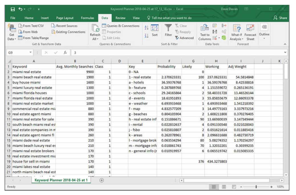296x195 pixels.
Task: Click the 100% zoom level
Action: 280,187
